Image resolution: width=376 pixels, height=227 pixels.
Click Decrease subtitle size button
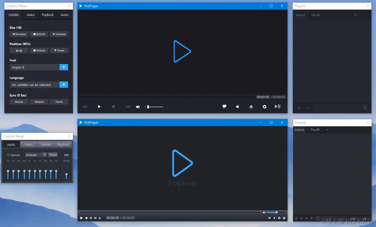click(19, 34)
